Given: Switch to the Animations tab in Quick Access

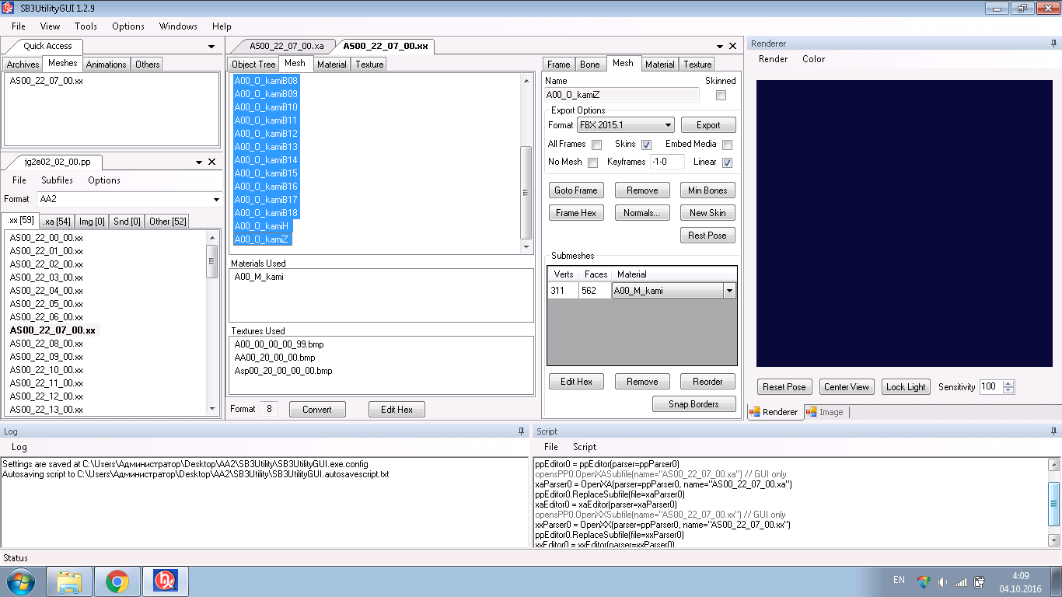Looking at the screenshot, I should (106, 65).
